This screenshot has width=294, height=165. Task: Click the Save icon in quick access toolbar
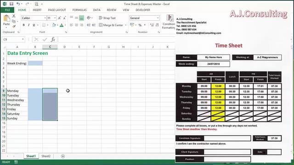[x=11, y=4]
